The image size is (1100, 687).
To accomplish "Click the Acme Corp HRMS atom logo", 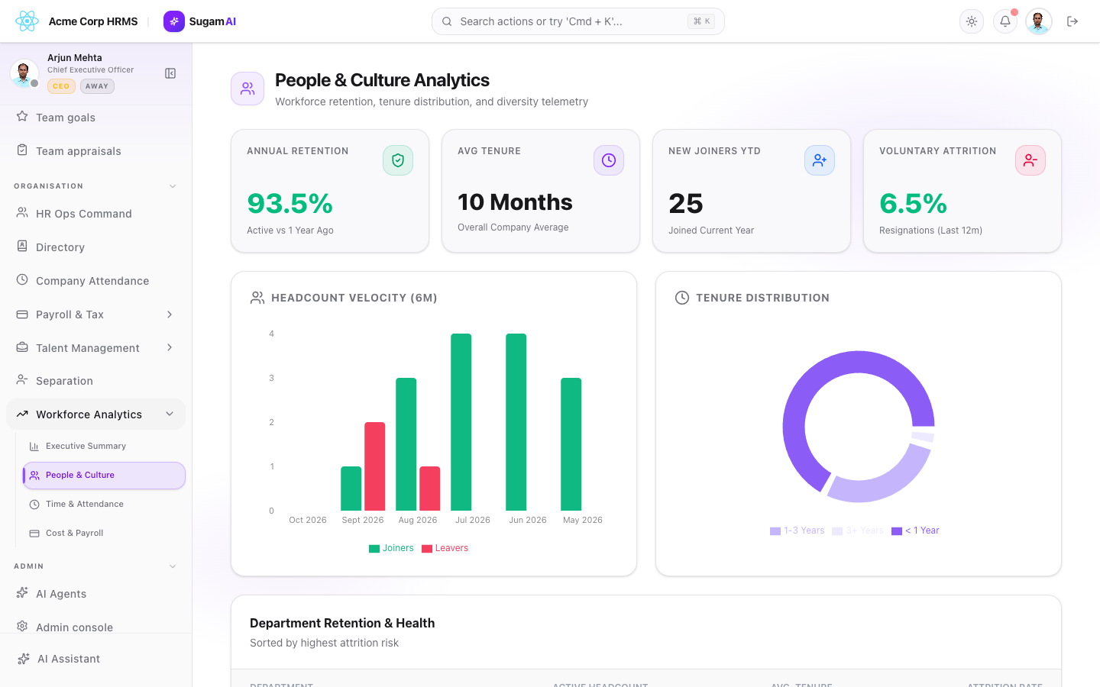I will (27, 21).
